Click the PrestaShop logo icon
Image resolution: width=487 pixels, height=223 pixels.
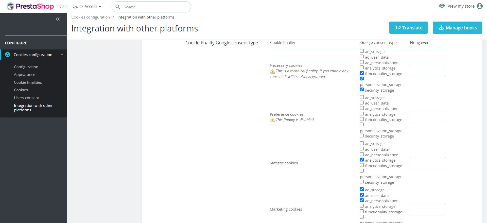point(10,6)
